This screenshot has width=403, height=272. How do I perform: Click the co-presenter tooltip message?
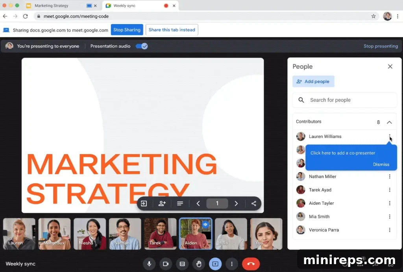pyautogui.click(x=343, y=153)
